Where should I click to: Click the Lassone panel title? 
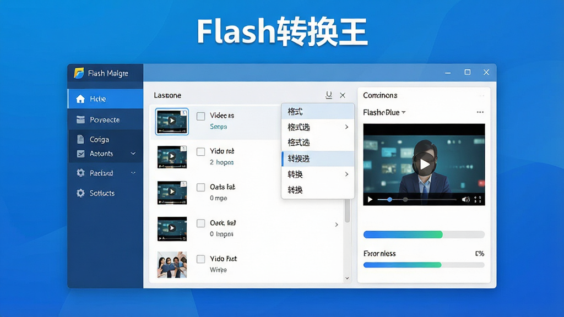167,95
